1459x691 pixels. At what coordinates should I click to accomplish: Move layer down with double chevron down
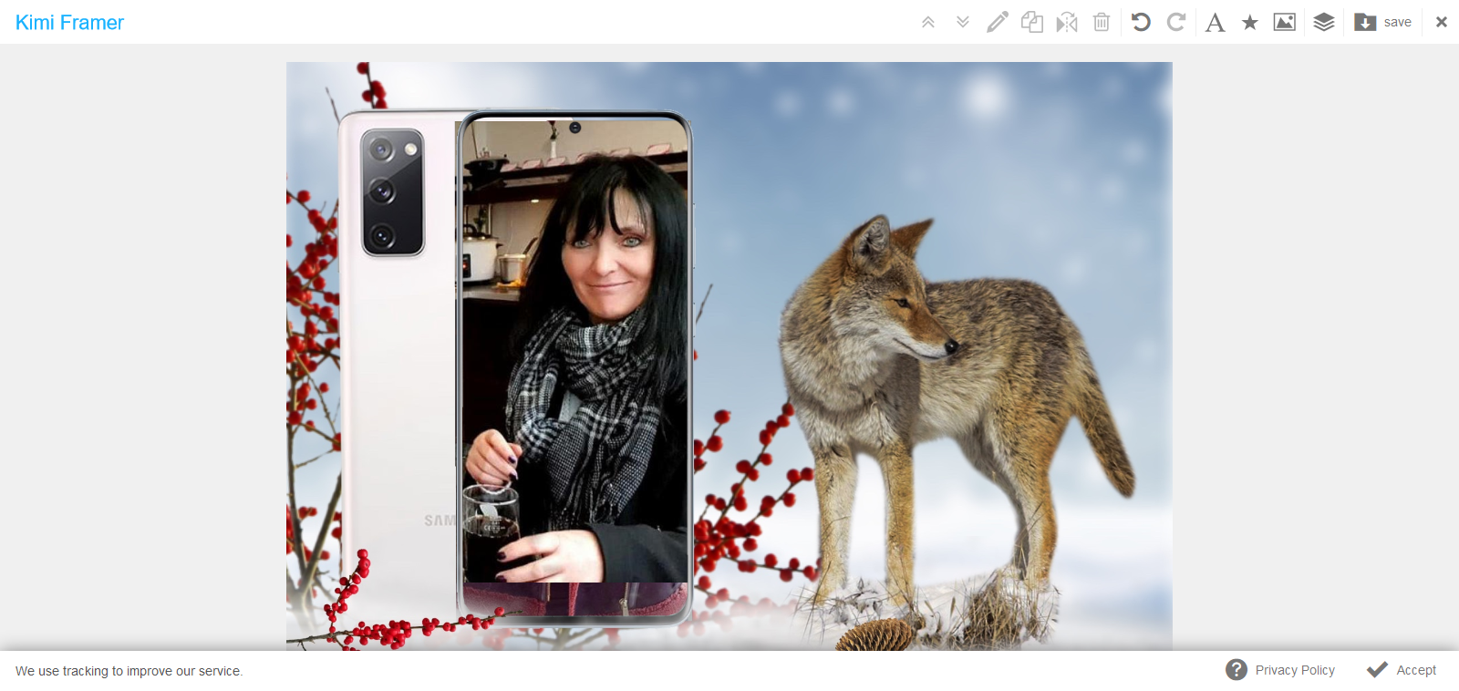coord(963,22)
